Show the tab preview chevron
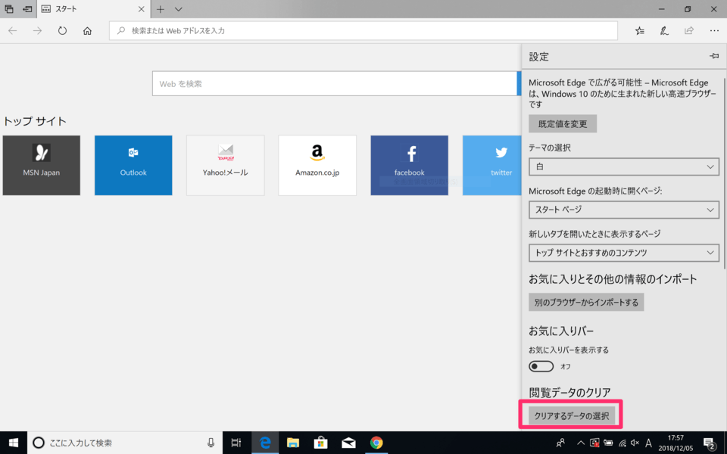The image size is (727, 454). 179,9
